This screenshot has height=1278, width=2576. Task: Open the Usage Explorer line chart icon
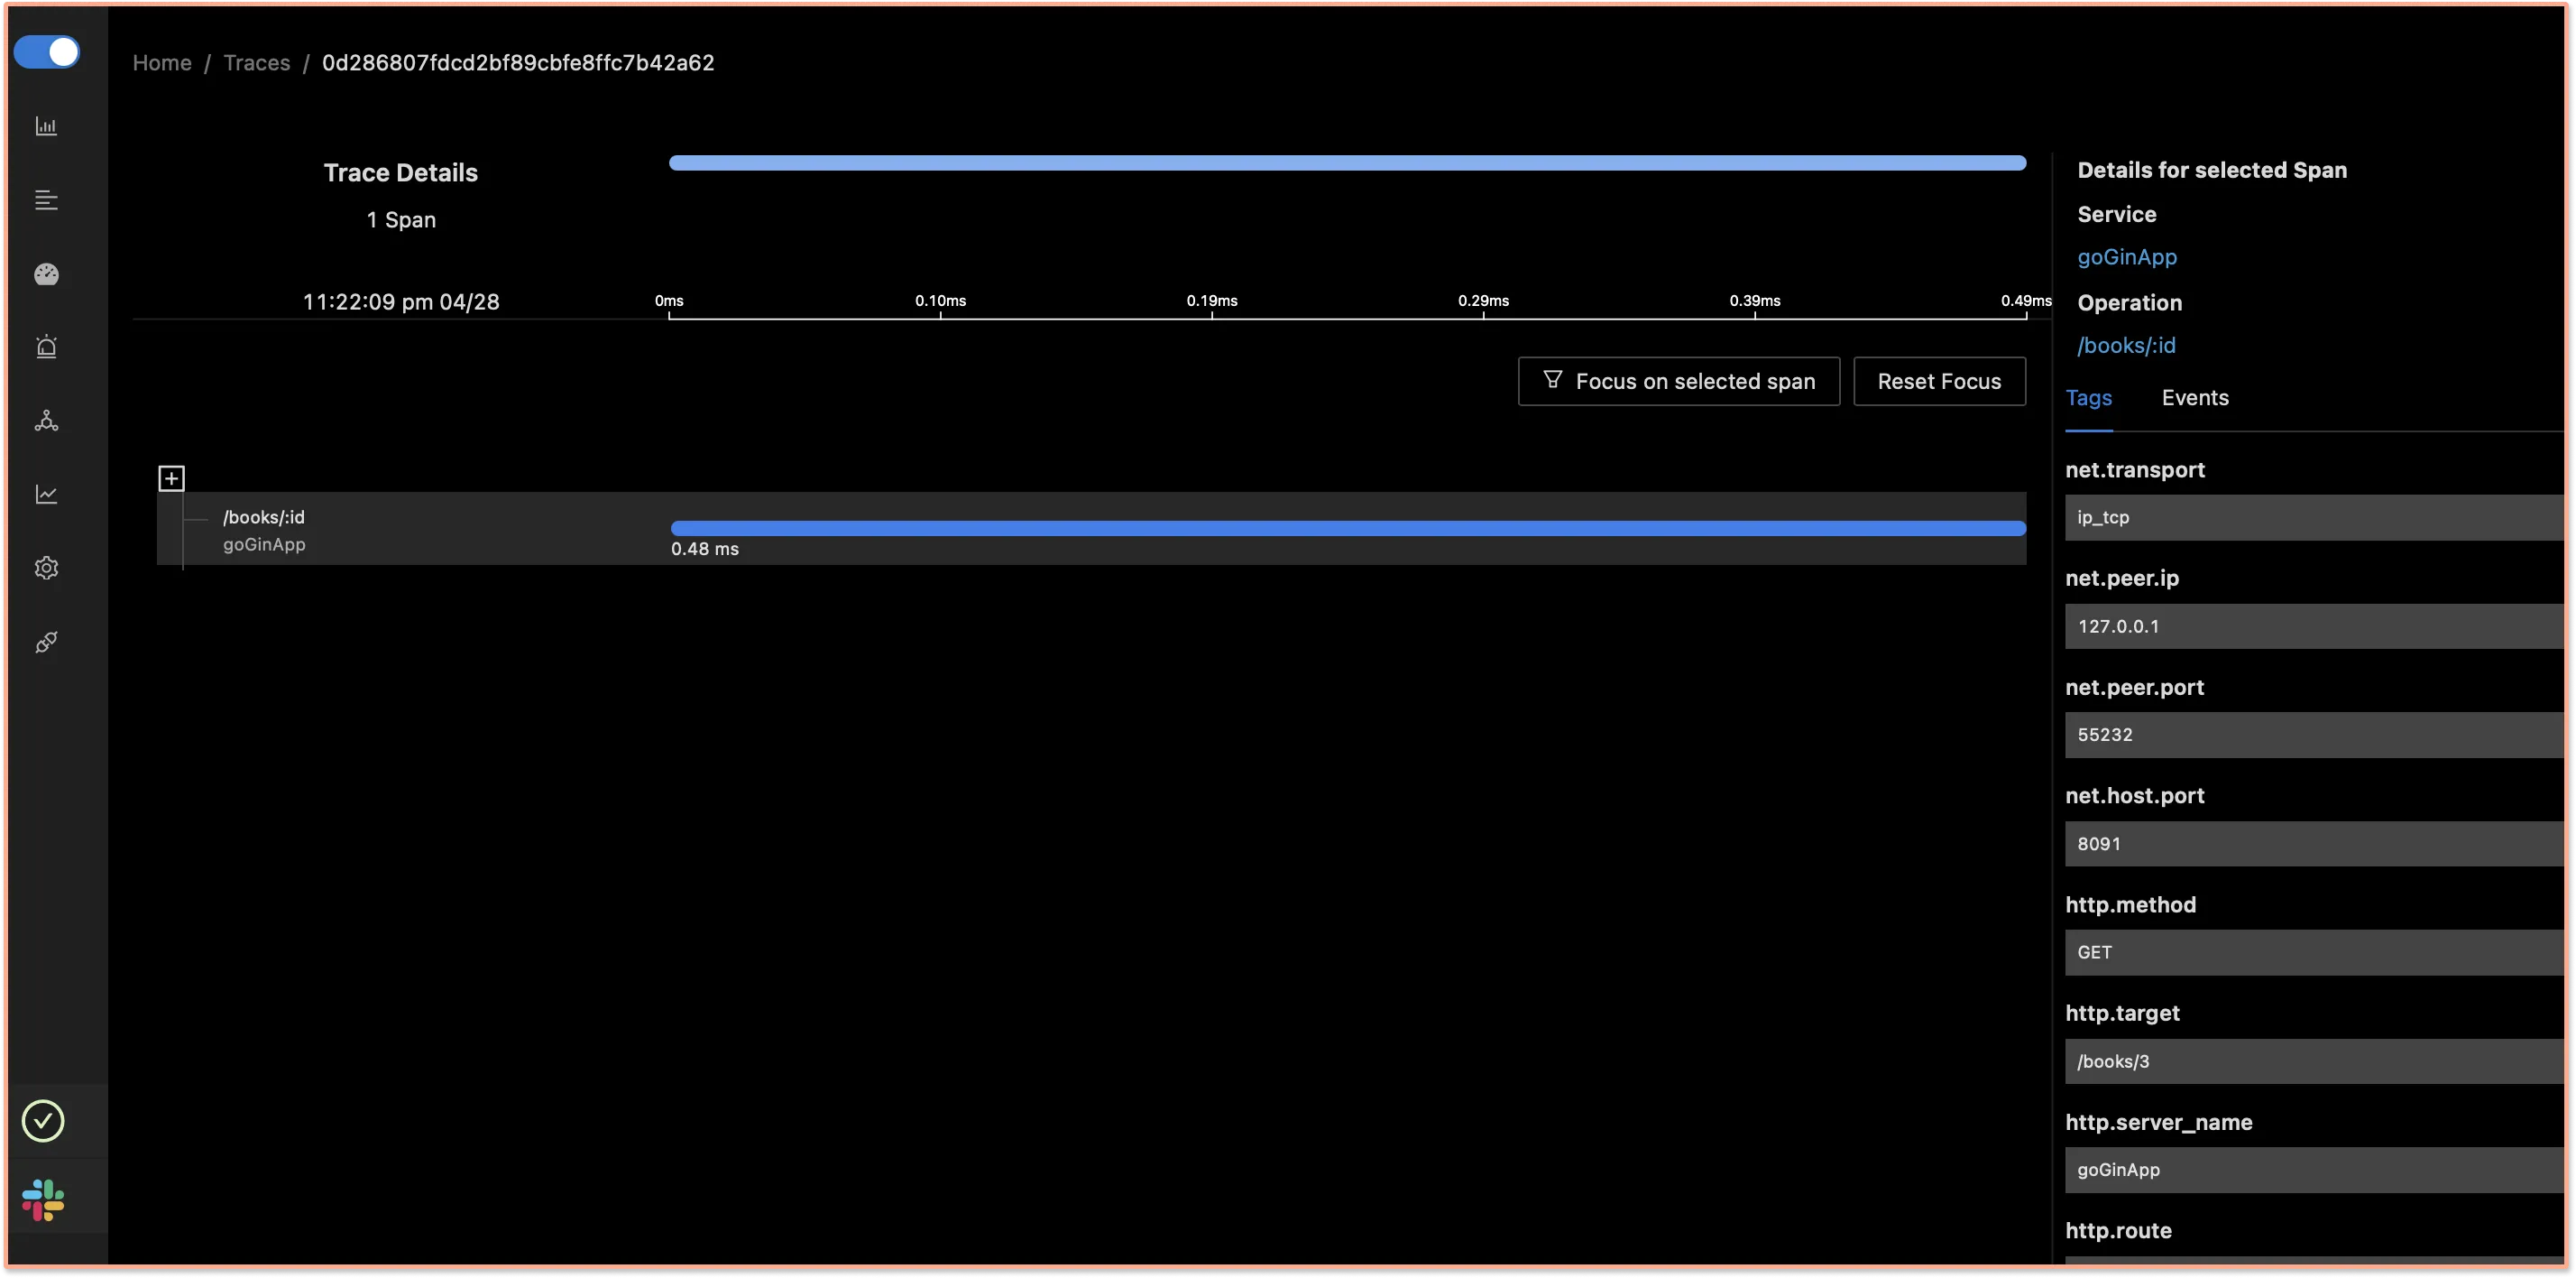[46, 495]
